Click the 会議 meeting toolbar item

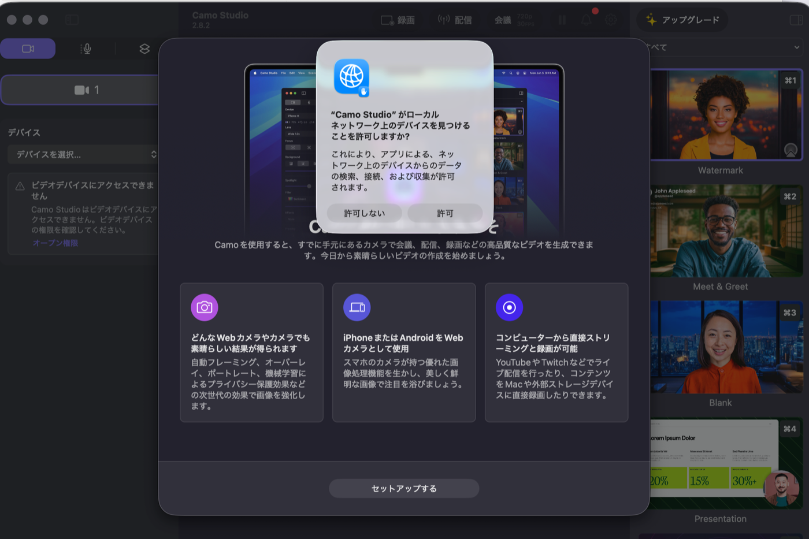[503, 20]
